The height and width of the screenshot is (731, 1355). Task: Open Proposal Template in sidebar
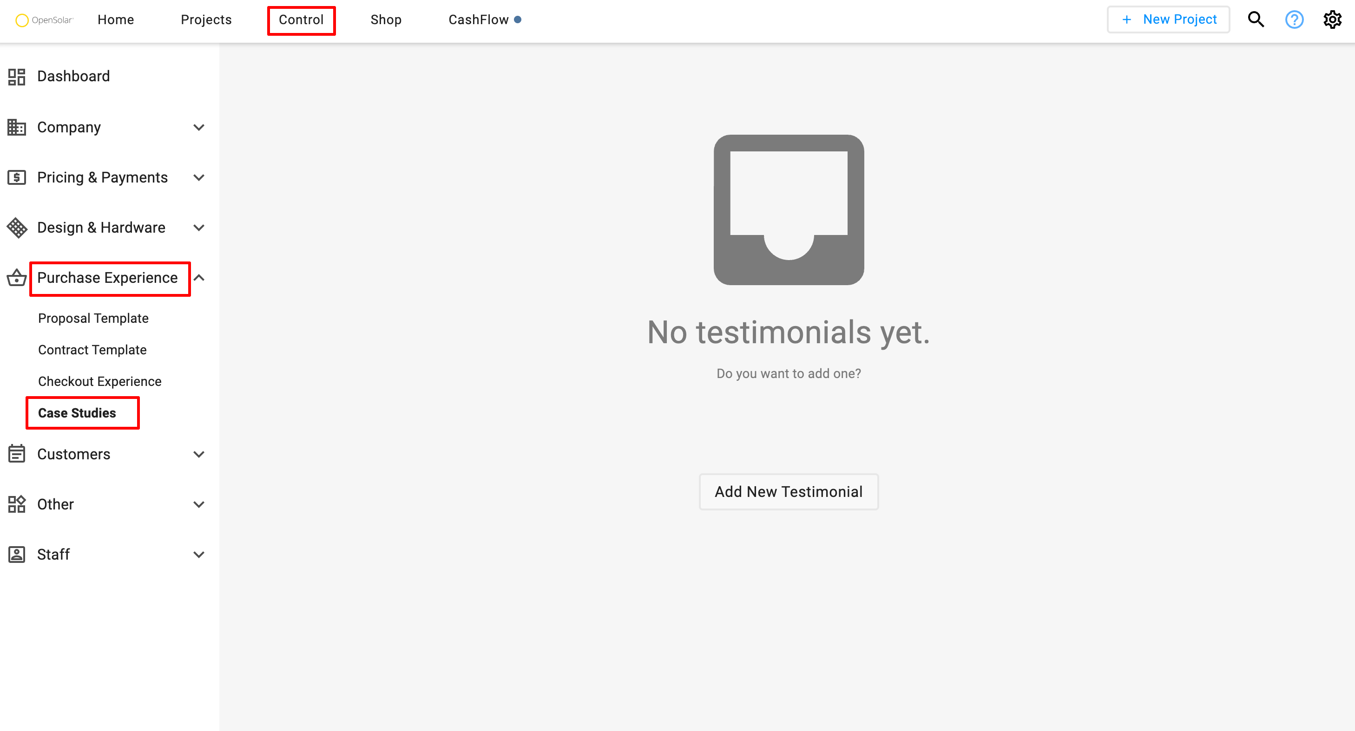93,318
